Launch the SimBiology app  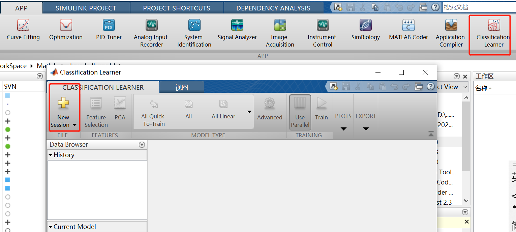point(366,29)
